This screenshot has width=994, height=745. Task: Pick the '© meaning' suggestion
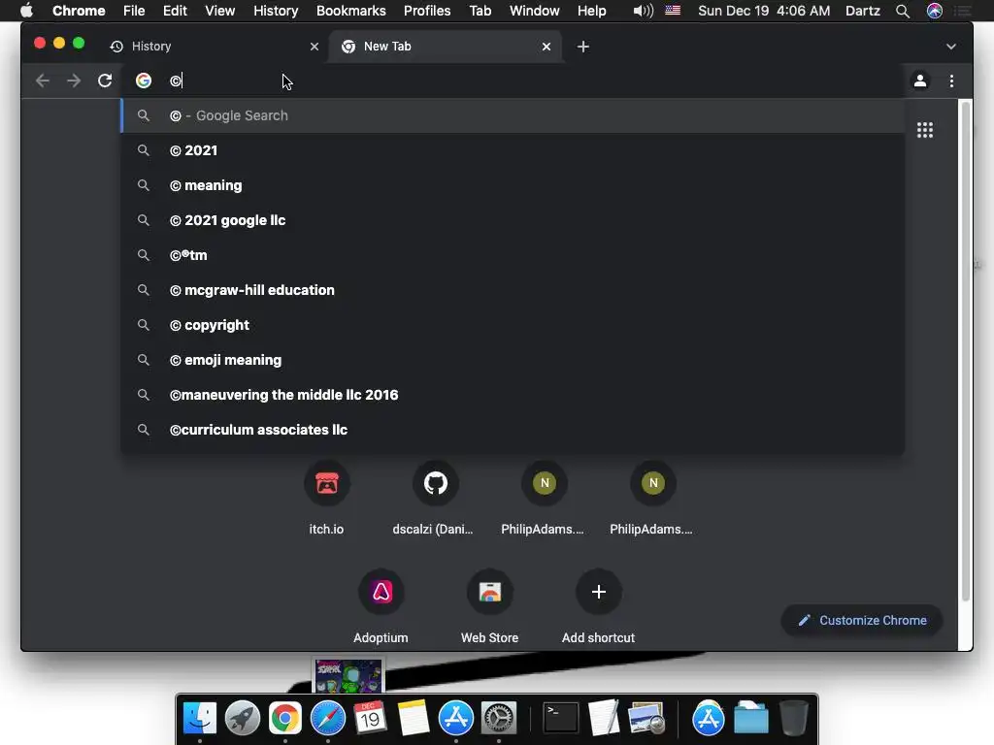[513, 185]
